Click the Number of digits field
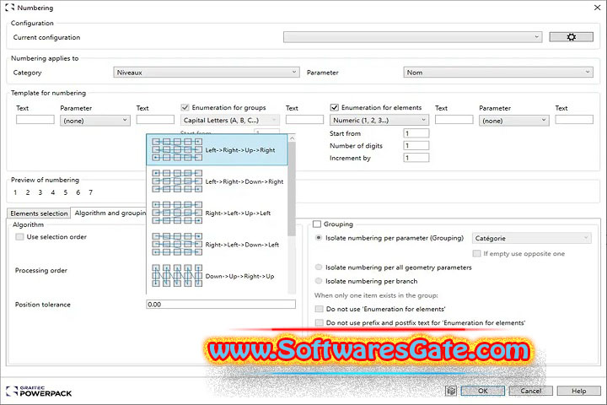607x405 pixels. click(x=416, y=145)
